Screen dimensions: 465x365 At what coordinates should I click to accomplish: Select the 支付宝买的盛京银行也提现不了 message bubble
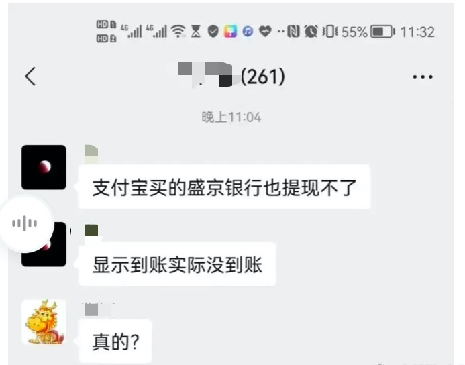pos(225,187)
